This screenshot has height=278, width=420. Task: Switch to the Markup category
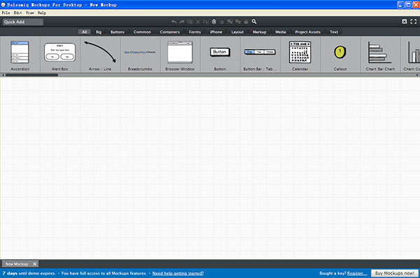pos(260,32)
